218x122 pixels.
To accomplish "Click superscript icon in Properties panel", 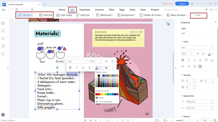I will (x=206, y=60).
